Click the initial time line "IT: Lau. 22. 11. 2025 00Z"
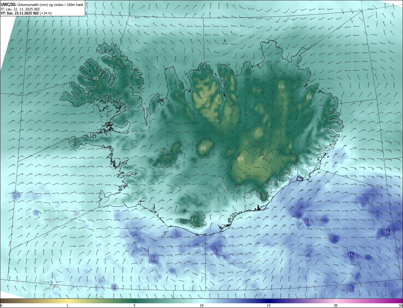403x308 pixels. tap(20, 9)
